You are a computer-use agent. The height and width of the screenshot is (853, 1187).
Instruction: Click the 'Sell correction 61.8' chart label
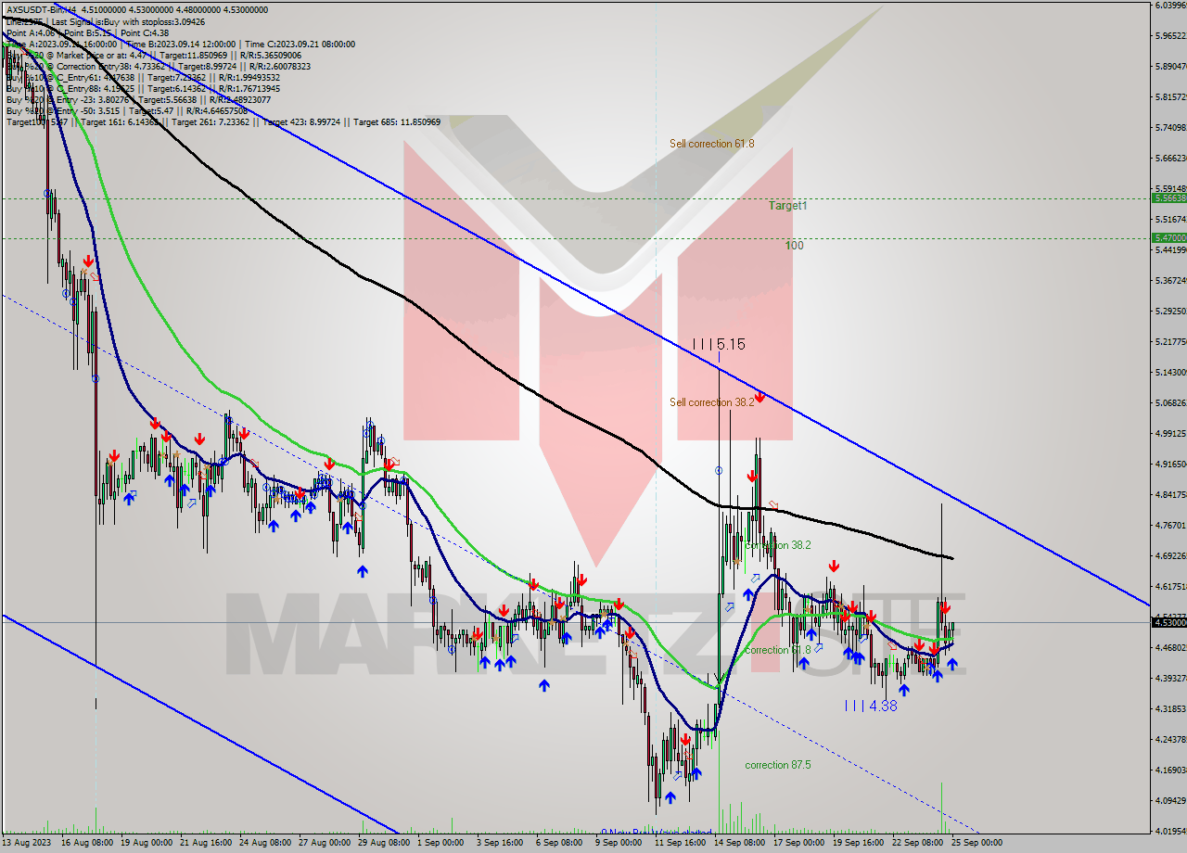point(711,144)
